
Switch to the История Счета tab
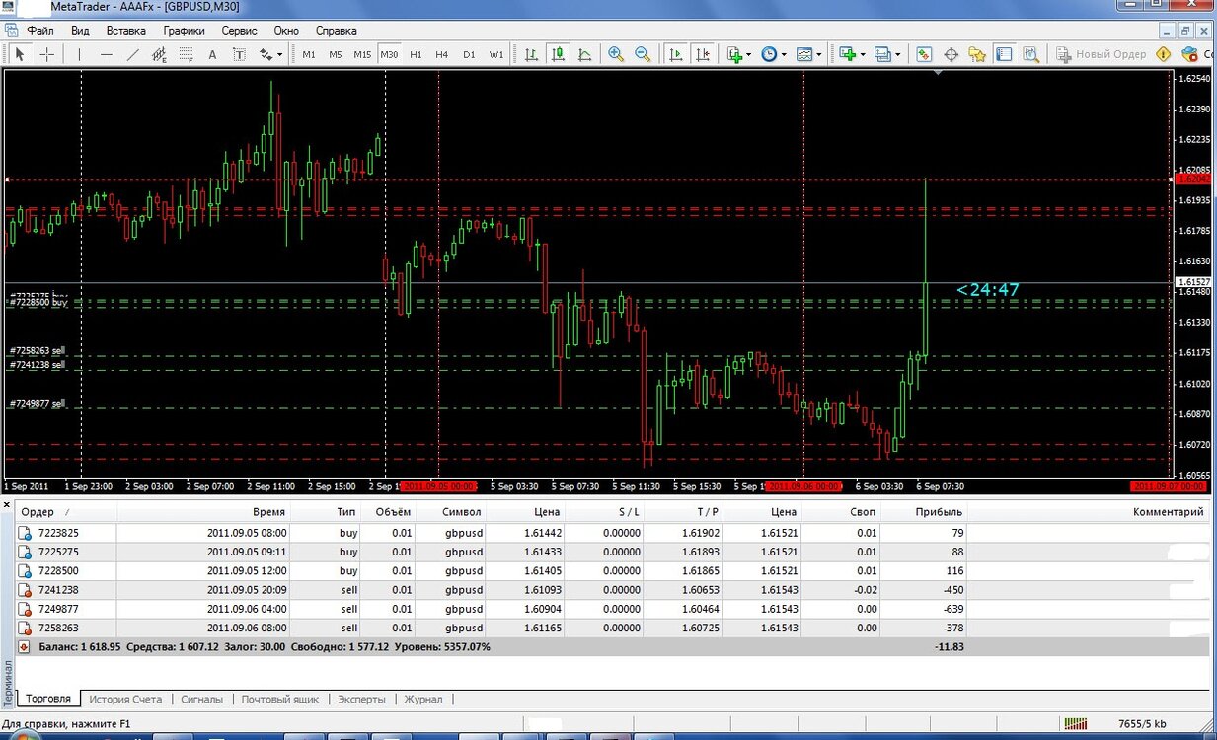(x=125, y=699)
